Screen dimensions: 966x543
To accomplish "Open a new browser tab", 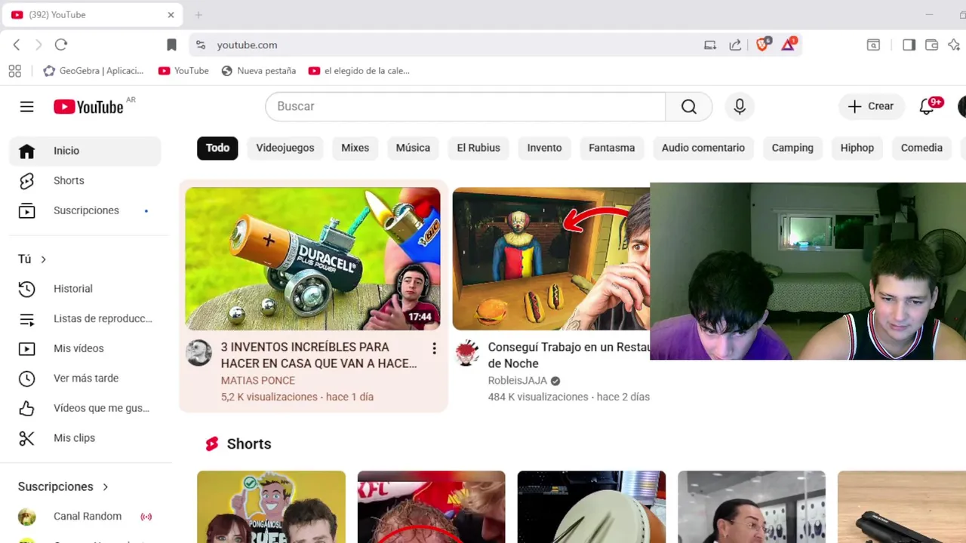I will pyautogui.click(x=198, y=15).
